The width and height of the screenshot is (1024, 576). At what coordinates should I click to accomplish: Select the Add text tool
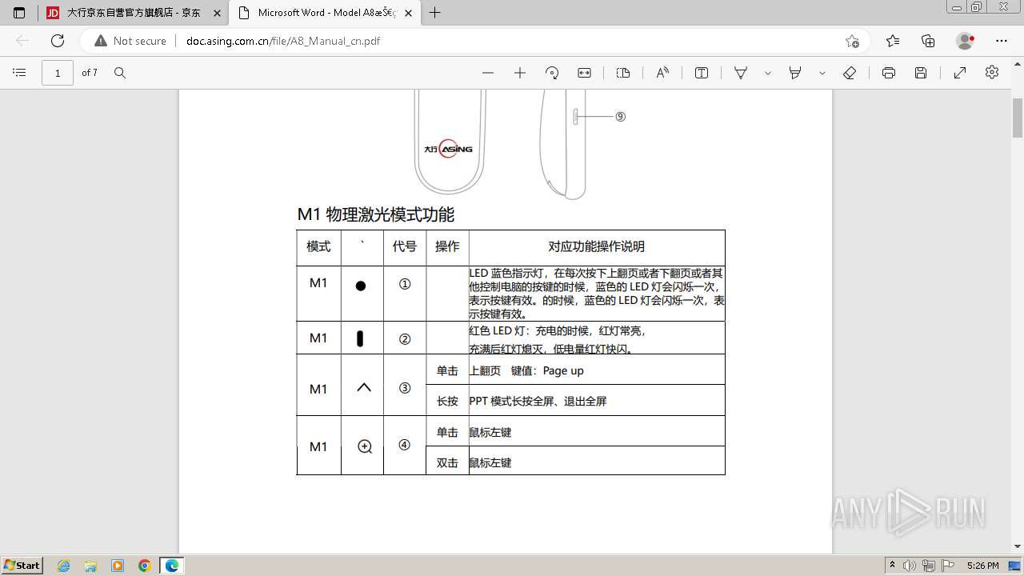pyautogui.click(x=702, y=73)
